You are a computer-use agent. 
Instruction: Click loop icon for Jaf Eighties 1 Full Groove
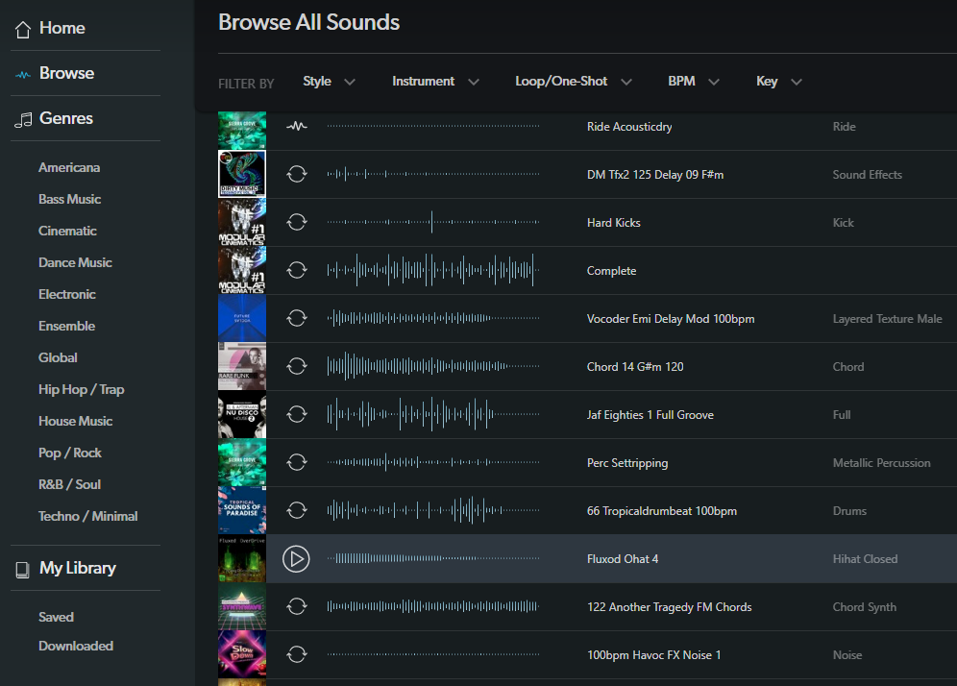[x=297, y=414]
